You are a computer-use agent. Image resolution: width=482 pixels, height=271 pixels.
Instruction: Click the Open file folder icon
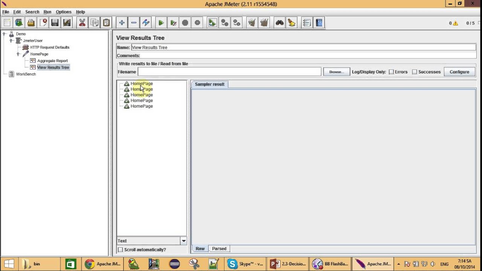click(31, 23)
